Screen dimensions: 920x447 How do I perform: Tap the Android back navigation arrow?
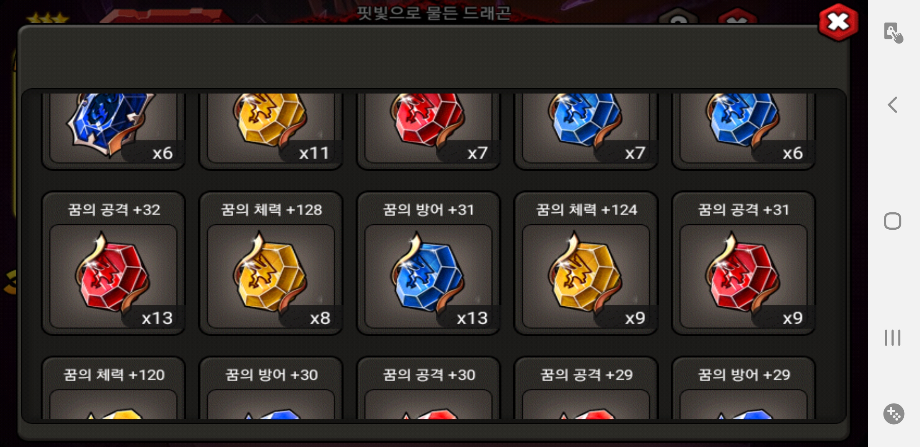click(x=893, y=105)
